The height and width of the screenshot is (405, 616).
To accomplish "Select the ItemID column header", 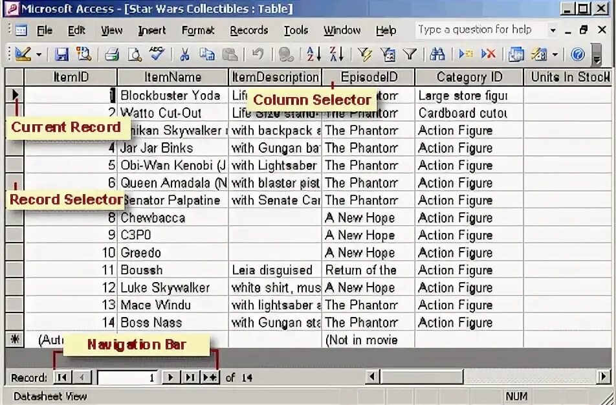I will point(71,77).
